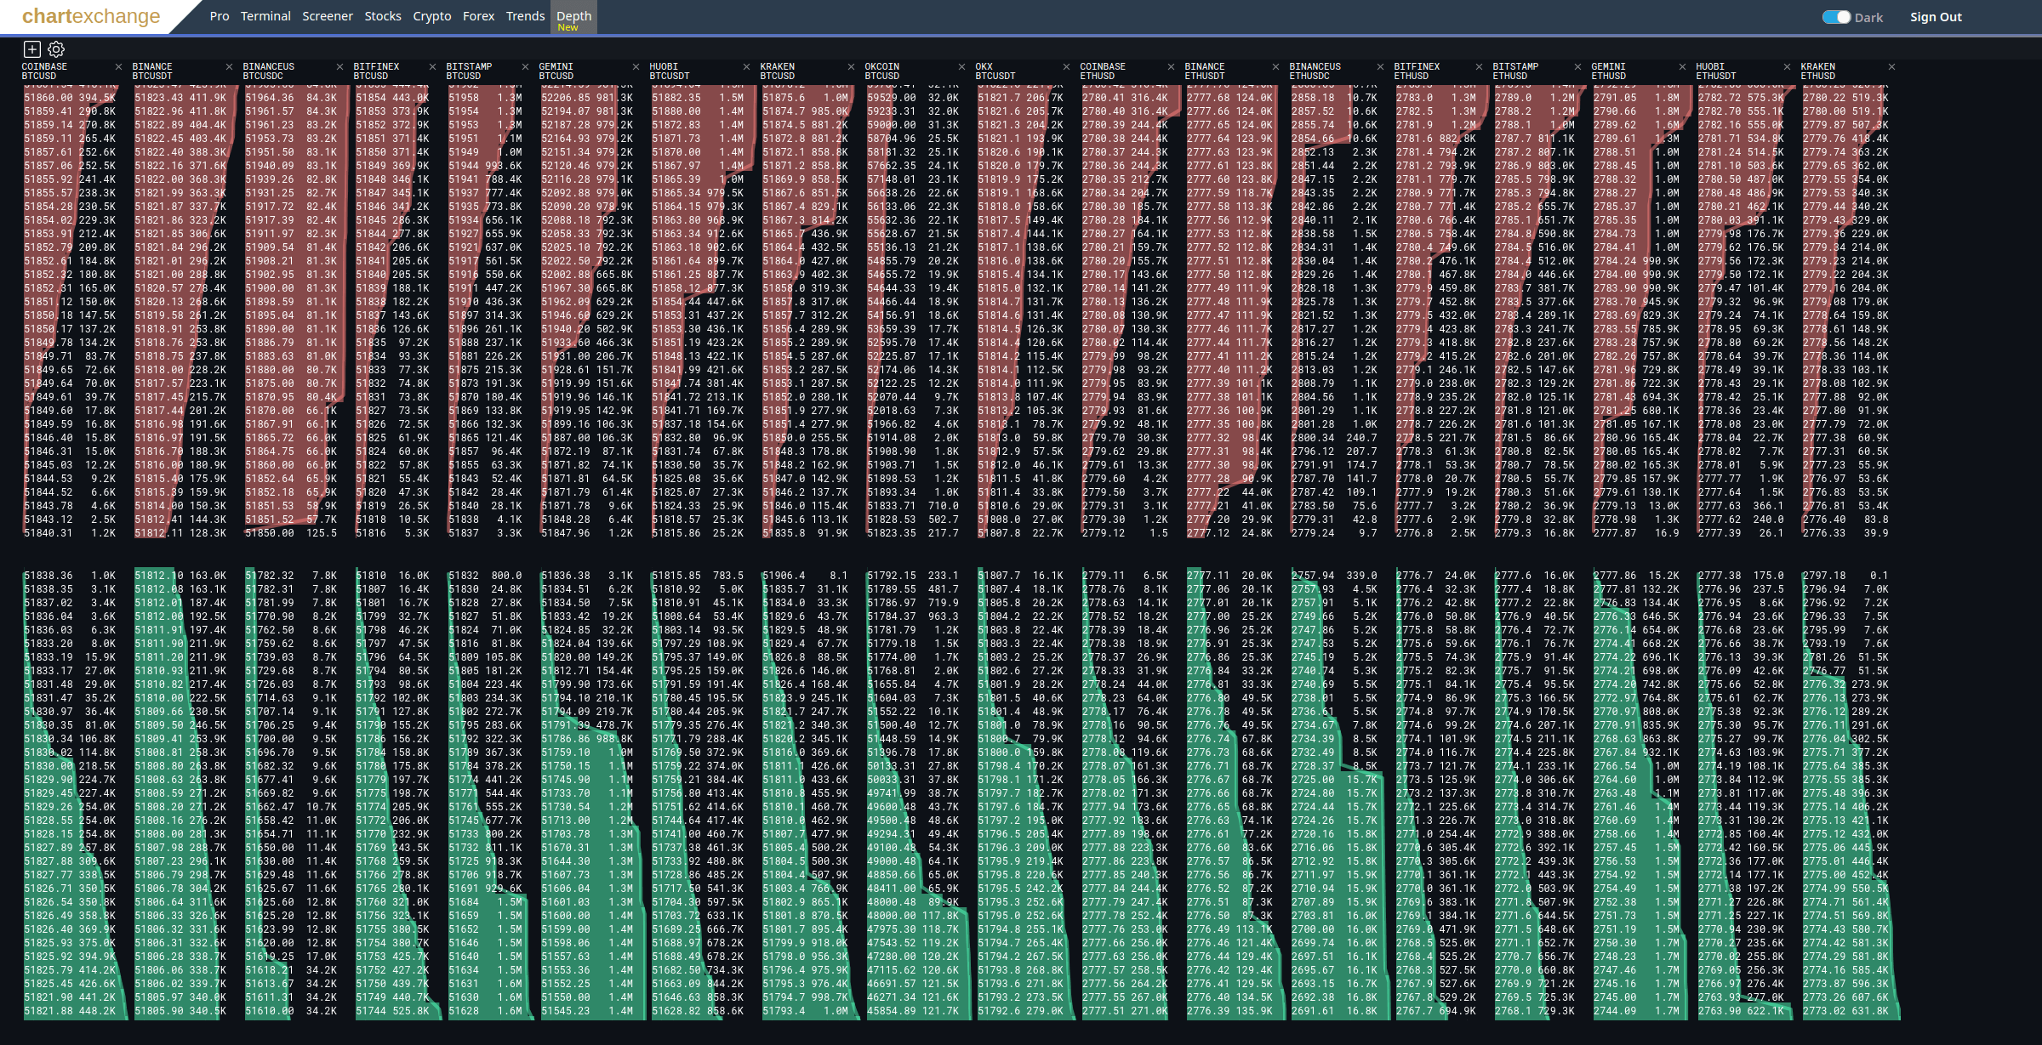Remove the COINBASE ETHUSD column
2042x1045 pixels.
pos(1171,67)
